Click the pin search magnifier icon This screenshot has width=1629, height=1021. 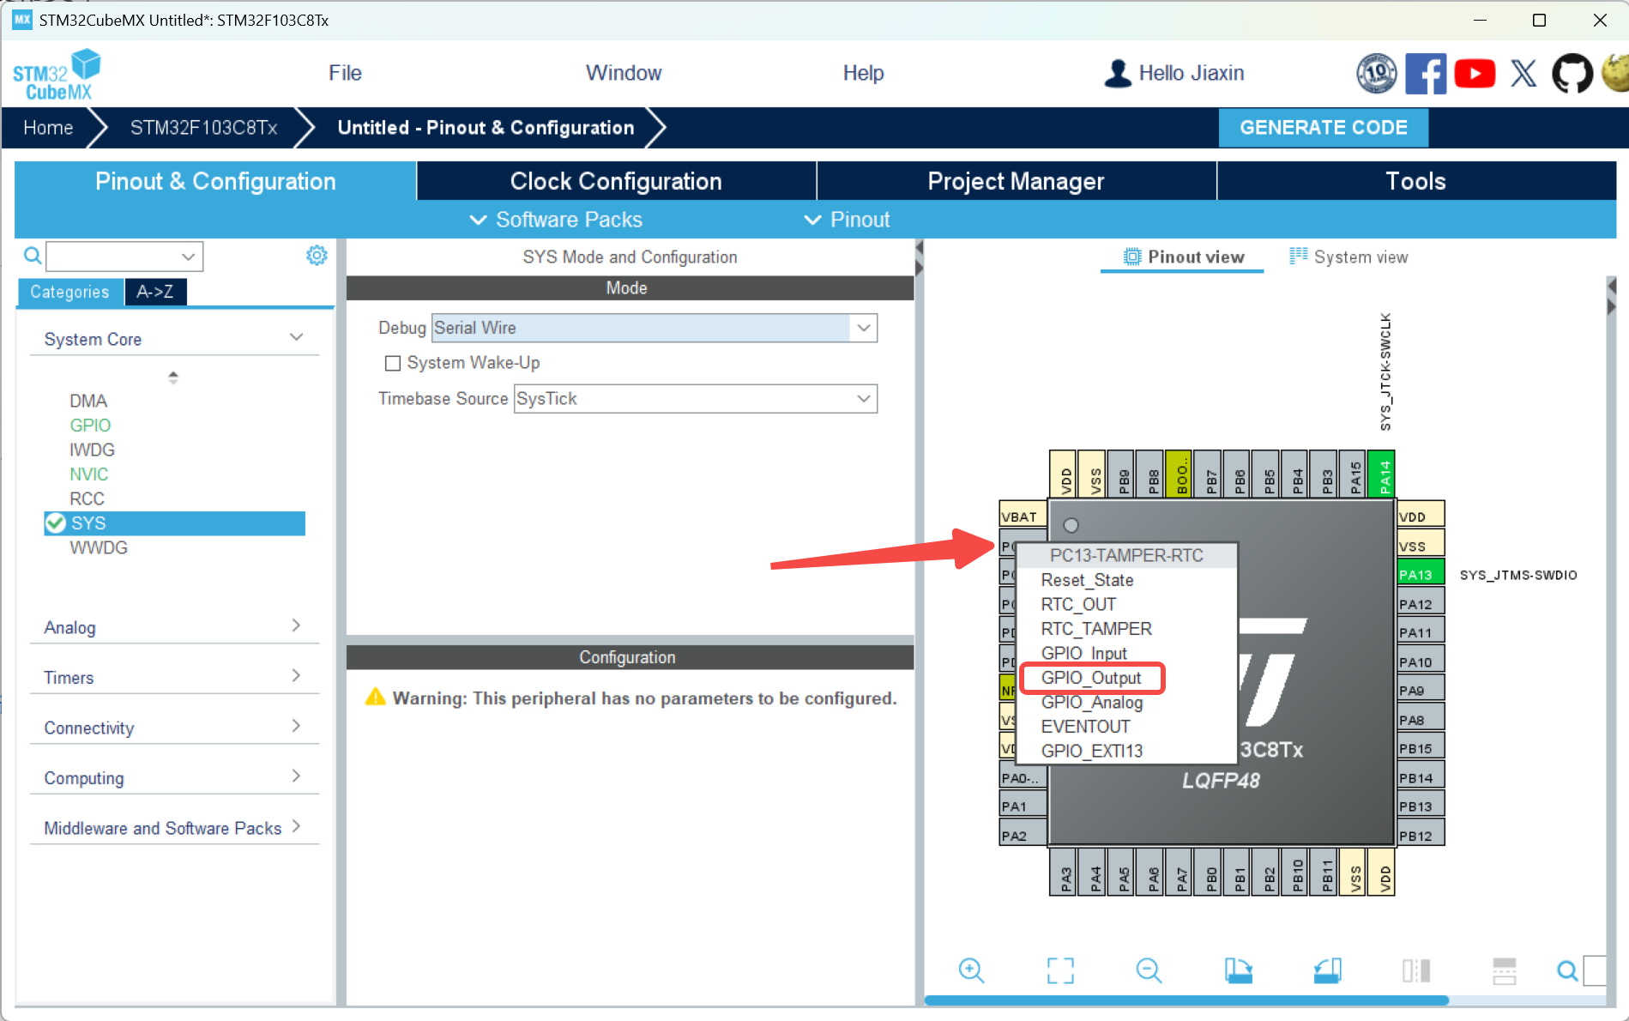click(x=1567, y=970)
